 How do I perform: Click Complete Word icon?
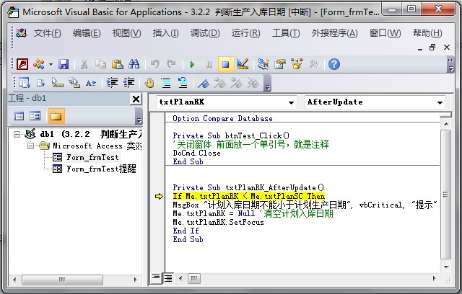(91, 84)
